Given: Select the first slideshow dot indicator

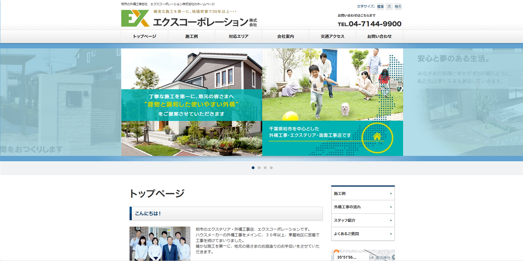Looking at the screenshot, I should pyautogui.click(x=253, y=168).
